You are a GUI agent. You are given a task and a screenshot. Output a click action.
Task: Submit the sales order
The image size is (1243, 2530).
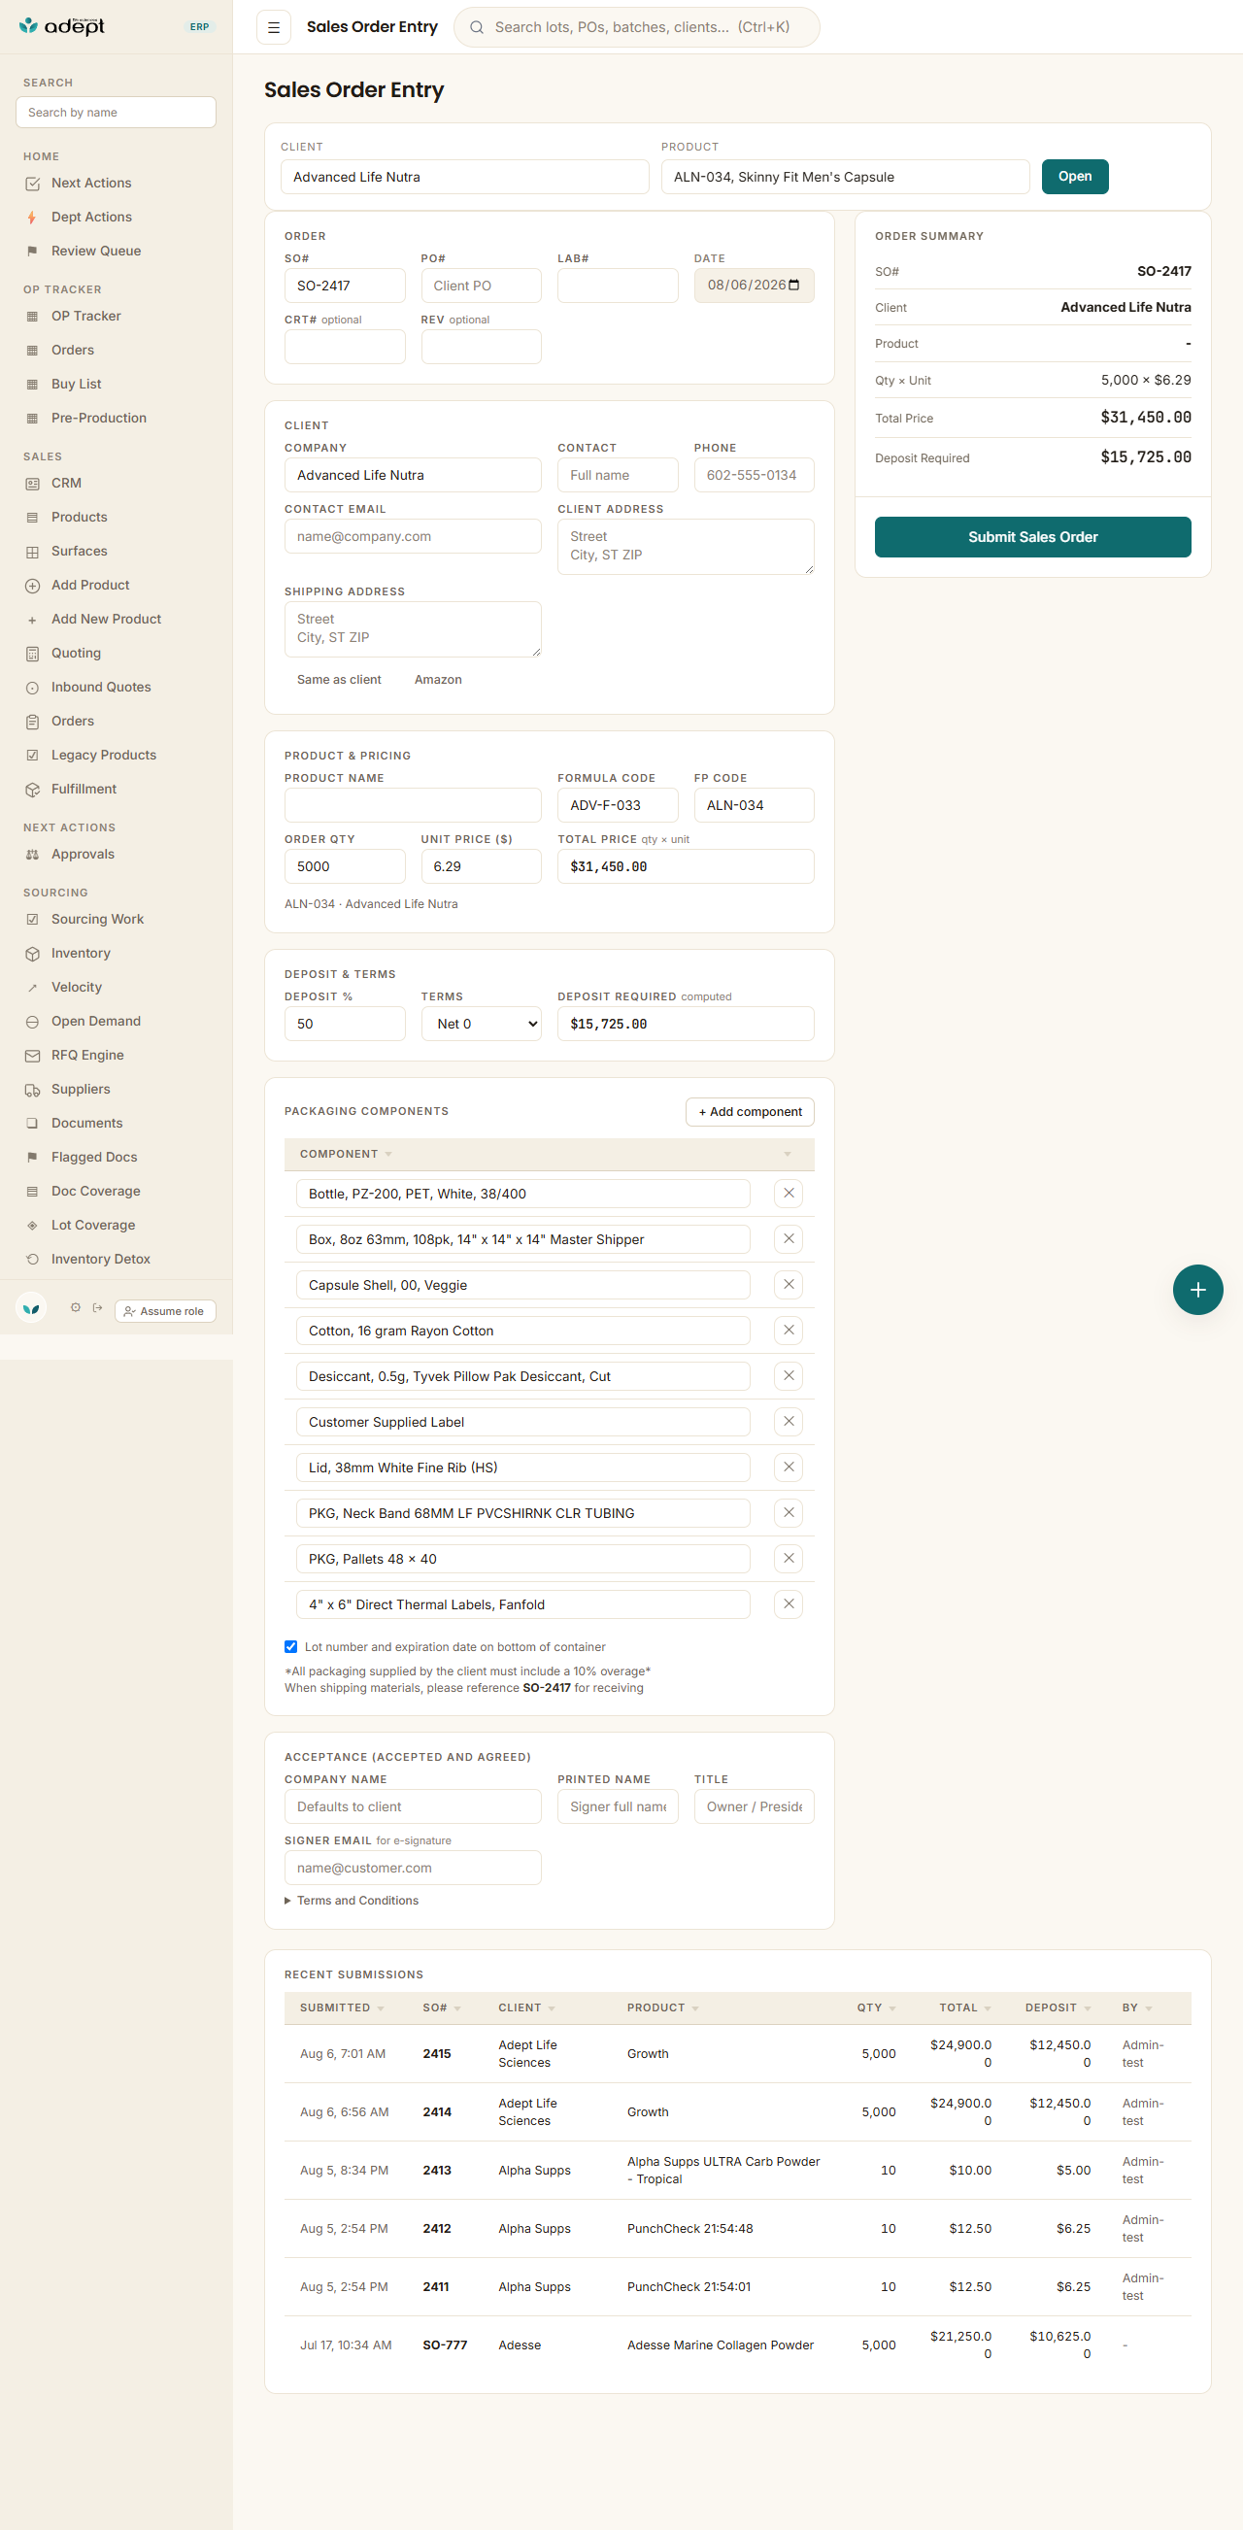[x=1032, y=537]
